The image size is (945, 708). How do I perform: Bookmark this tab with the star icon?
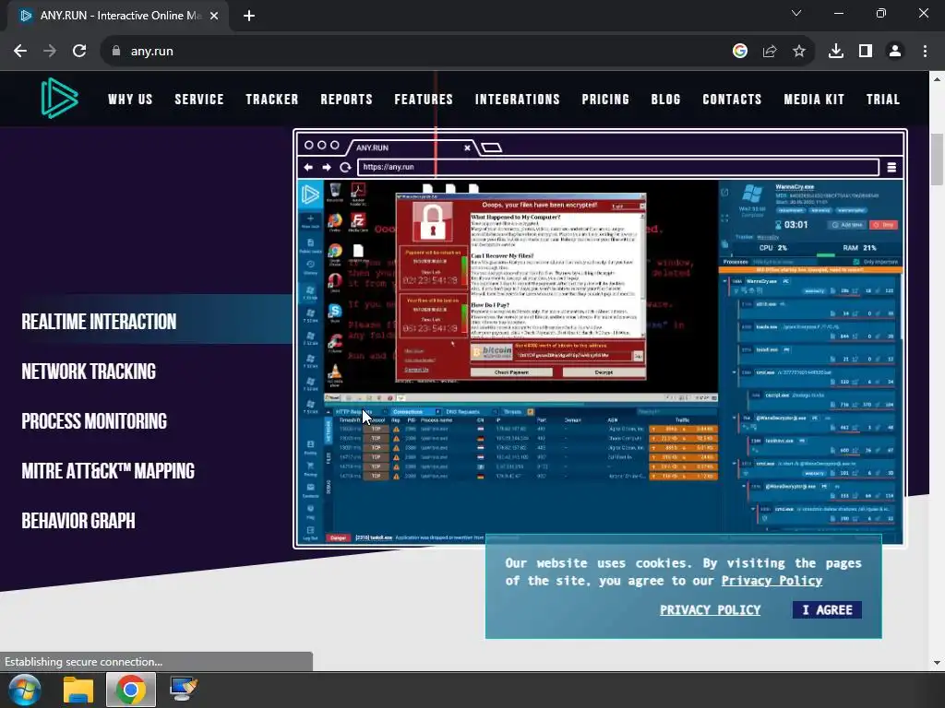[x=799, y=52]
